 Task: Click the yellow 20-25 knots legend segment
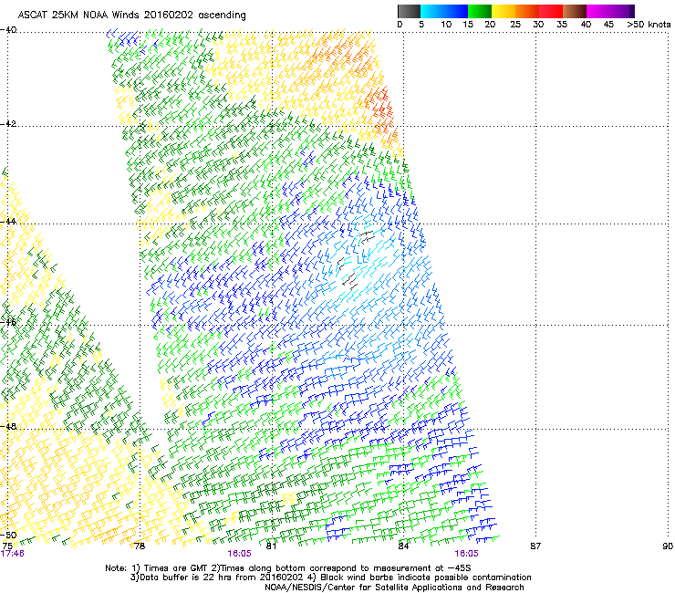coord(504,11)
